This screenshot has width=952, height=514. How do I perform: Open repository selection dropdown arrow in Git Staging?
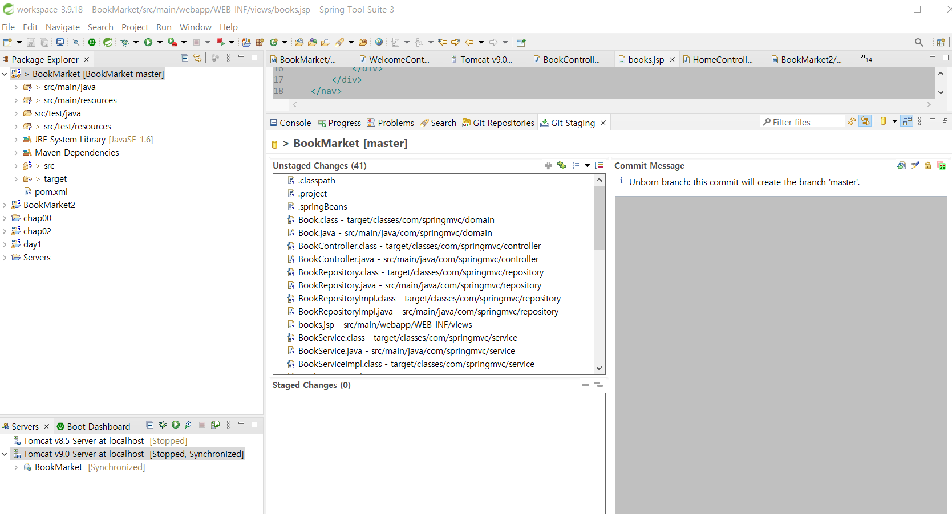coord(894,121)
